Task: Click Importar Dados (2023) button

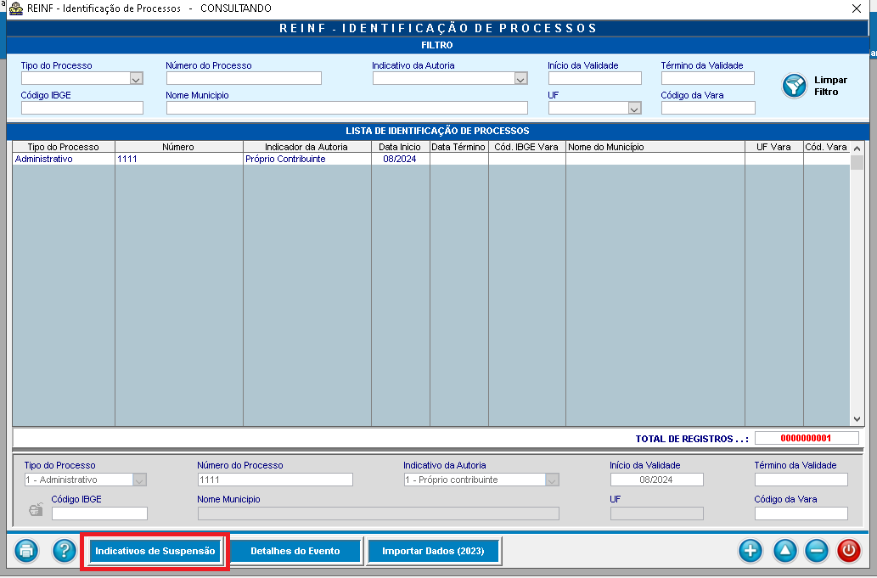Action: point(433,551)
